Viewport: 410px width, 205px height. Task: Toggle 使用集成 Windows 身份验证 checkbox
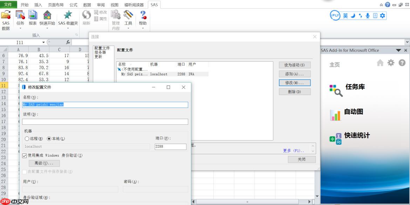point(25,156)
